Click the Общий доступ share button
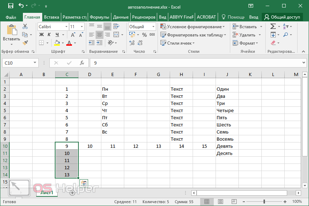Image resolution: width=309 pixels, height=206 pixels. coord(282,17)
